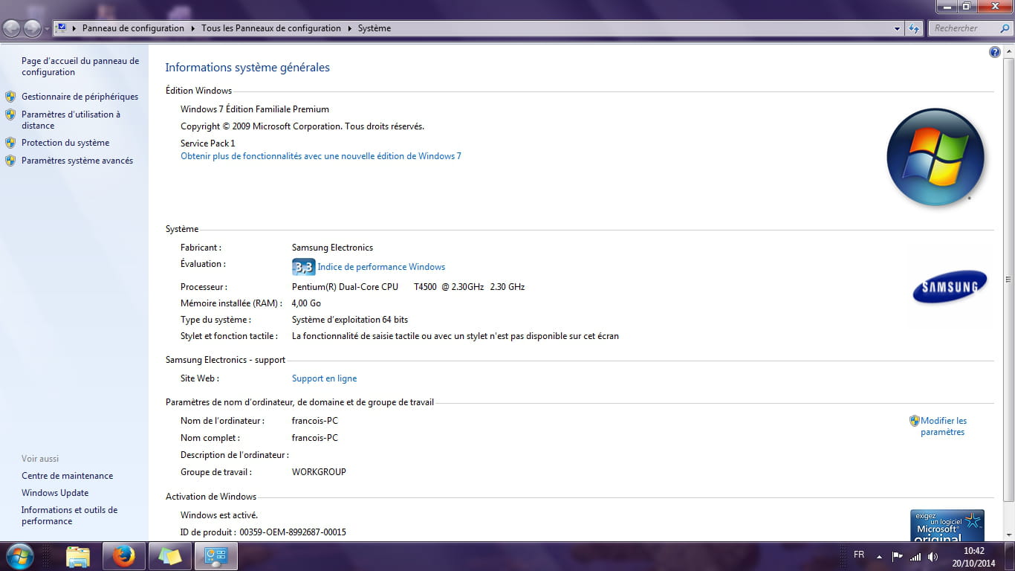Screen dimensions: 1015x571
Task: Open the Indice de performance Windows link
Action: point(381,267)
